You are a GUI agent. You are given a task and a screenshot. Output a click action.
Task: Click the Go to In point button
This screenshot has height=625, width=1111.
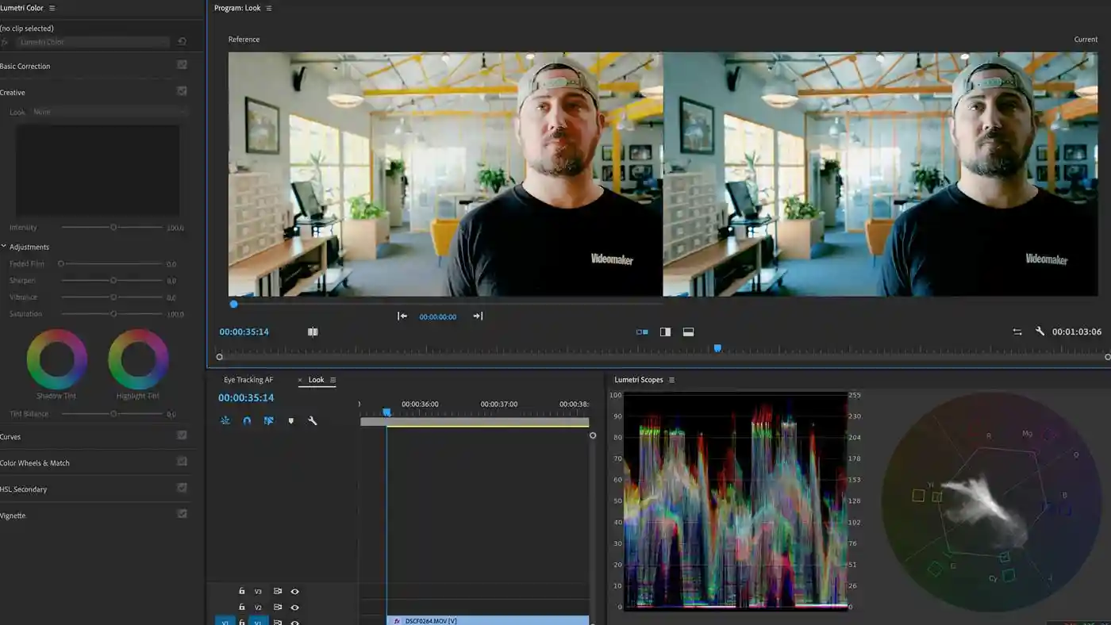[x=402, y=316]
